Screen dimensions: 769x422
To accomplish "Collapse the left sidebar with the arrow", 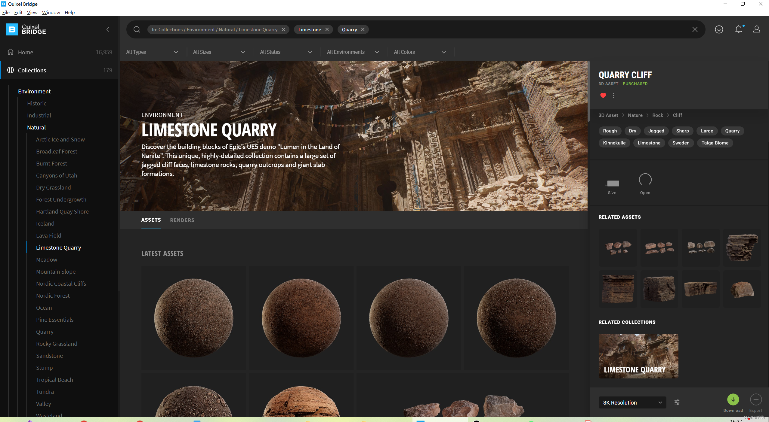I will pyautogui.click(x=108, y=29).
